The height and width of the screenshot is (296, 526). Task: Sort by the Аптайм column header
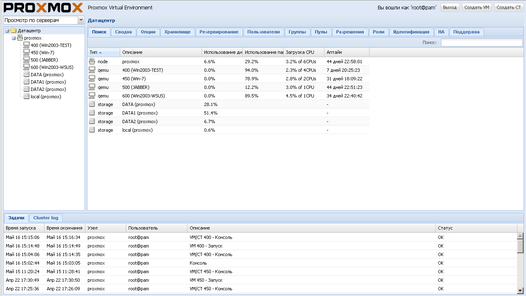347,52
